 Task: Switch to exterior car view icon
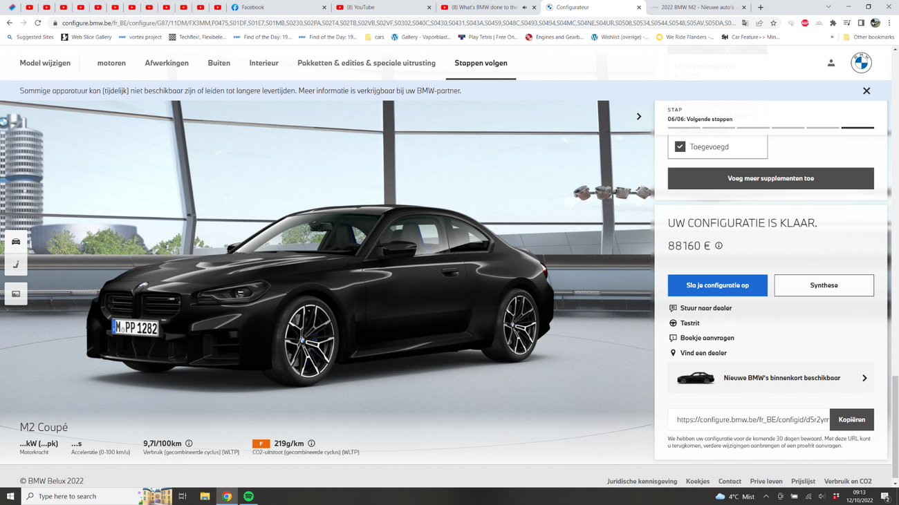point(16,242)
